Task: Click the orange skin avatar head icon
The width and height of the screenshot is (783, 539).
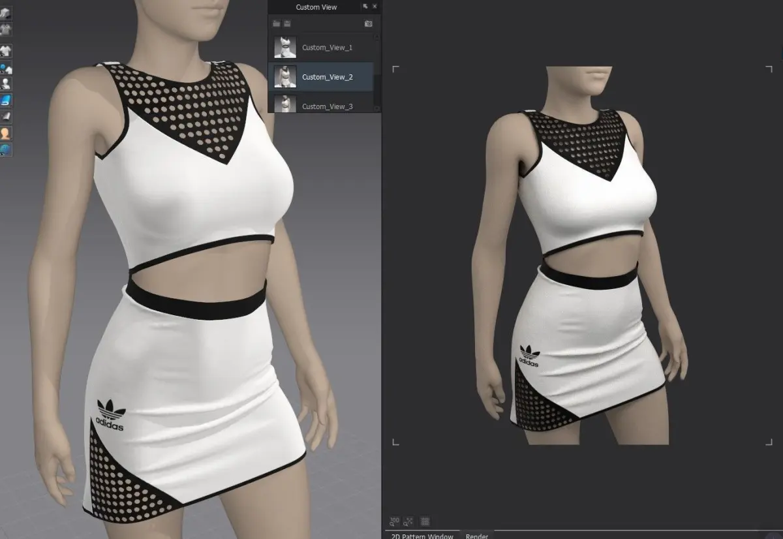Action: (6, 133)
